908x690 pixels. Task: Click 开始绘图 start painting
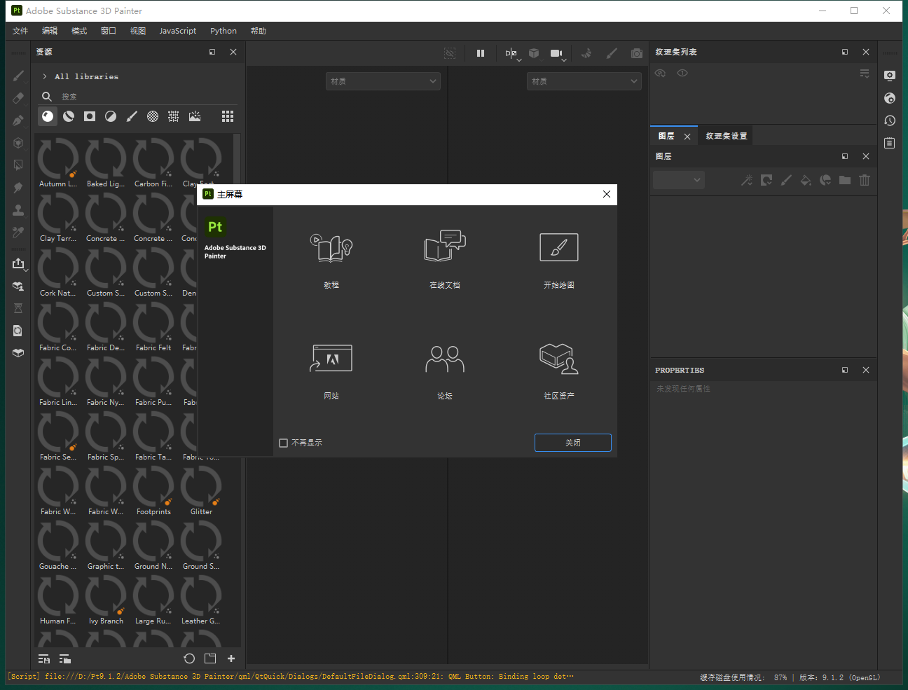tap(559, 260)
